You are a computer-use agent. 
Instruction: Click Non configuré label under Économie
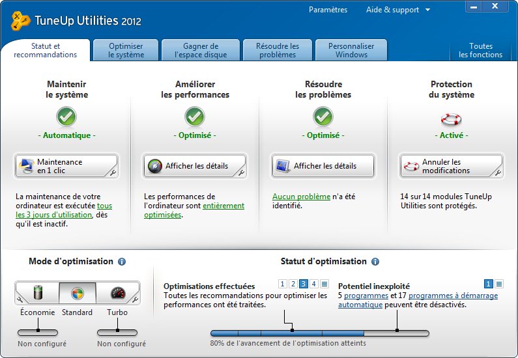click(x=42, y=344)
